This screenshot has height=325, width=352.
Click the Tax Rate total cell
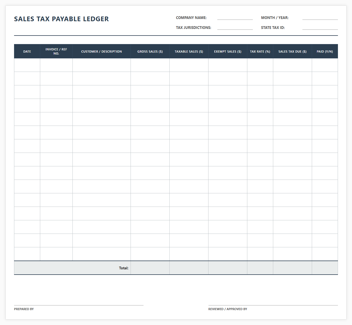[x=260, y=268]
